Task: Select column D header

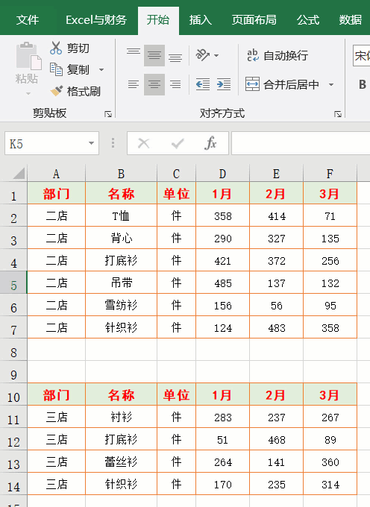Action: point(222,174)
